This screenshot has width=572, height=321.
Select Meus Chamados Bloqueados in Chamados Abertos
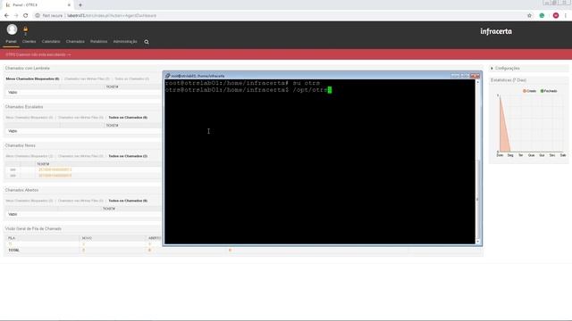coord(29,201)
